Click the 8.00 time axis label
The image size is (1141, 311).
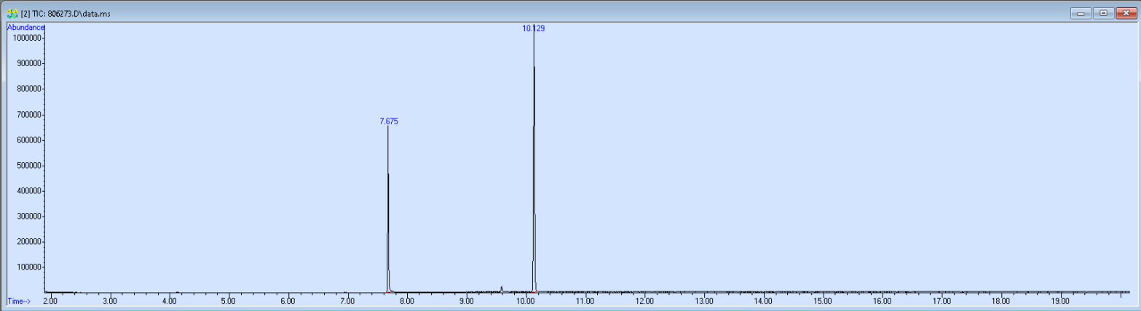point(407,300)
